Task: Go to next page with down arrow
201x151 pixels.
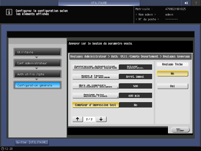Action: [x=101, y=119]
